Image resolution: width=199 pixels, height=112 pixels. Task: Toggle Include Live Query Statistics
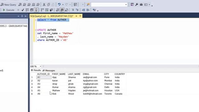pyautogui.click(x=47, y=10)
